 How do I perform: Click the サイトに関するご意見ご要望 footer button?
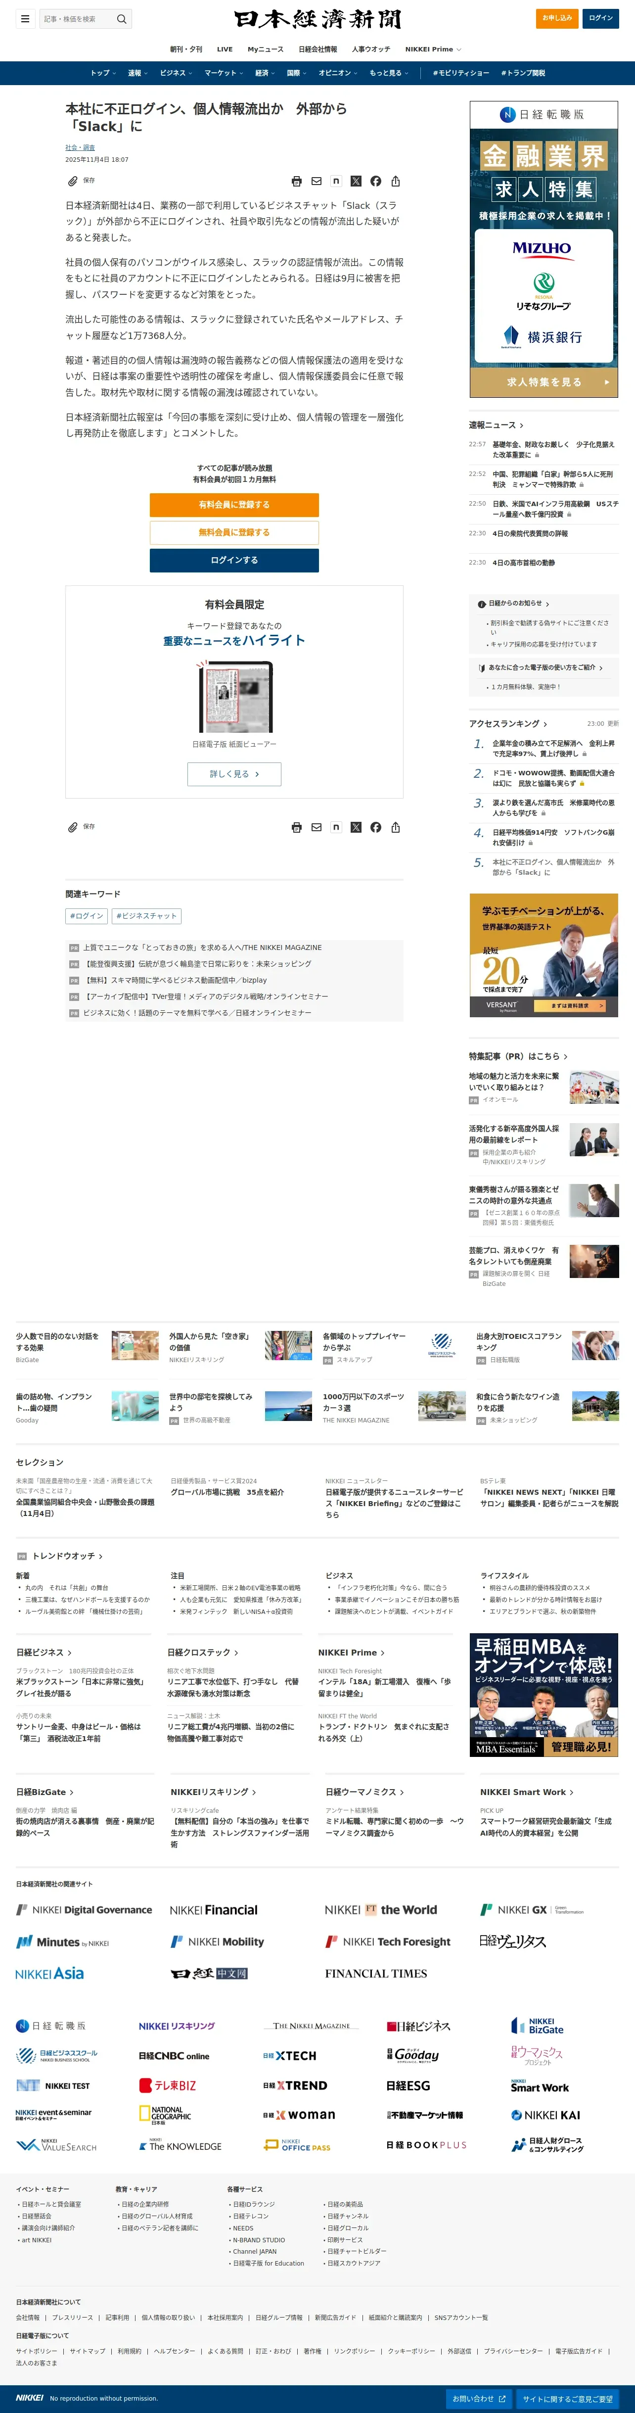pos(568,2399)
